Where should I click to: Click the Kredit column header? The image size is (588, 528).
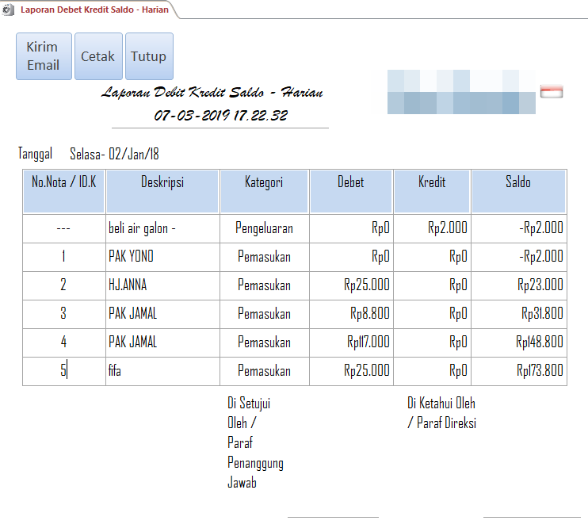(432, 183)
